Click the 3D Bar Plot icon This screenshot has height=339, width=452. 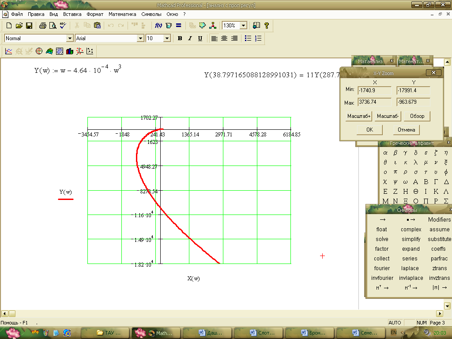[x=69, y=51]
